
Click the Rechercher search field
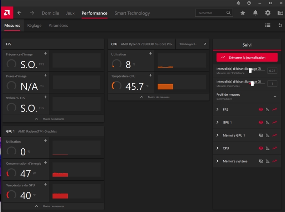point(211,13)
